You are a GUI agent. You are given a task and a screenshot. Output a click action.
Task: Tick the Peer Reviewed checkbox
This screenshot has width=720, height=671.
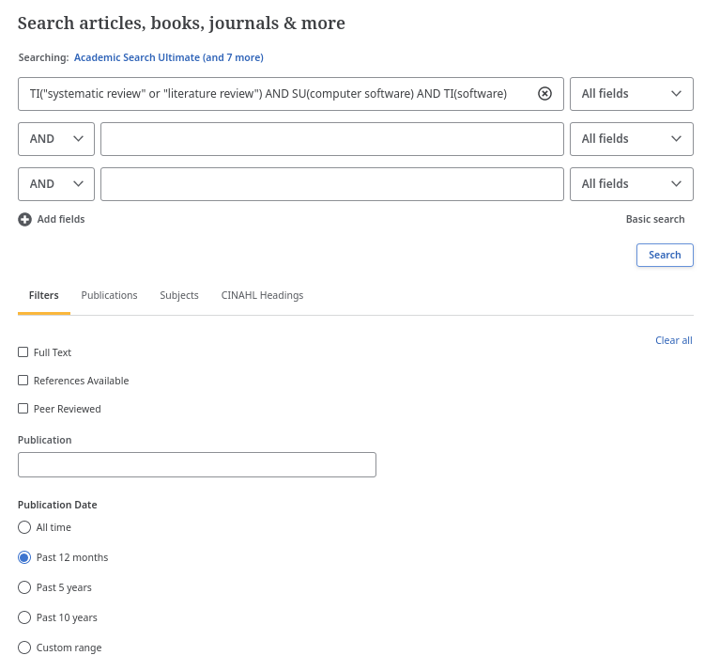click(x=23, y=409)
